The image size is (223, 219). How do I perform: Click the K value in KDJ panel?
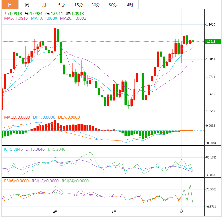click(13, 149)
